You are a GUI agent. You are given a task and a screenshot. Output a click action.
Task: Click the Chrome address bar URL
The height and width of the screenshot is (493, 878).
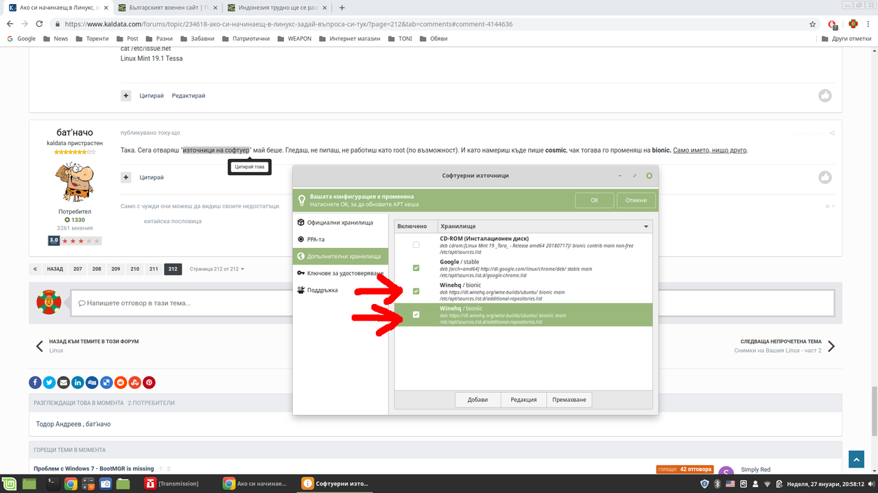coord(288,24)
